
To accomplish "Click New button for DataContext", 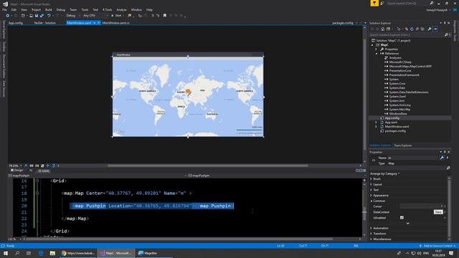I will point(438,212).
